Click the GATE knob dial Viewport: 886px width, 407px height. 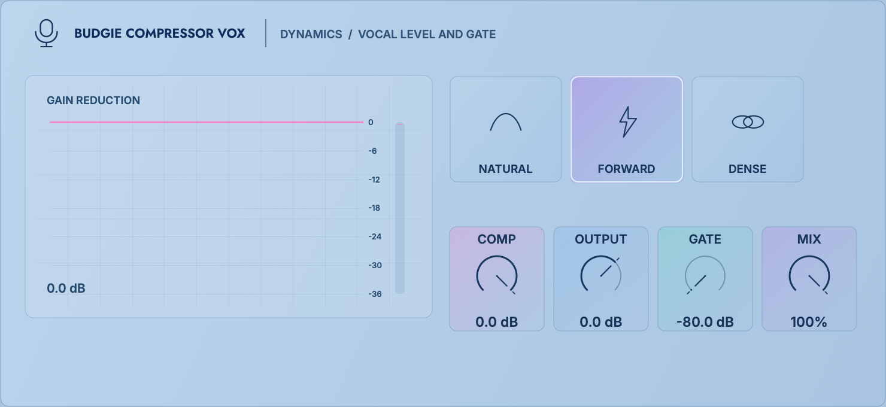click(705, 276)
